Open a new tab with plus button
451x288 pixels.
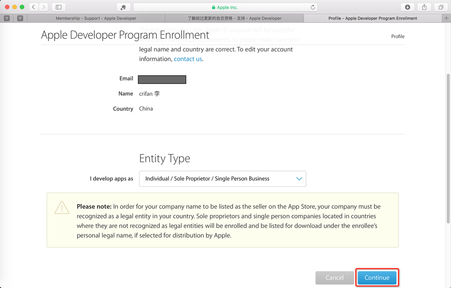click(x=447, y=18)
